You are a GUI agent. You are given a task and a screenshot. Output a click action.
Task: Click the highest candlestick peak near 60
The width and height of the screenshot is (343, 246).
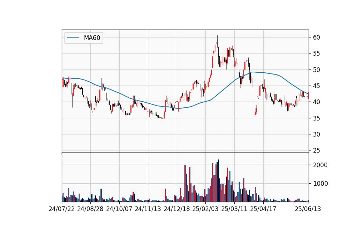coord(217,41)
